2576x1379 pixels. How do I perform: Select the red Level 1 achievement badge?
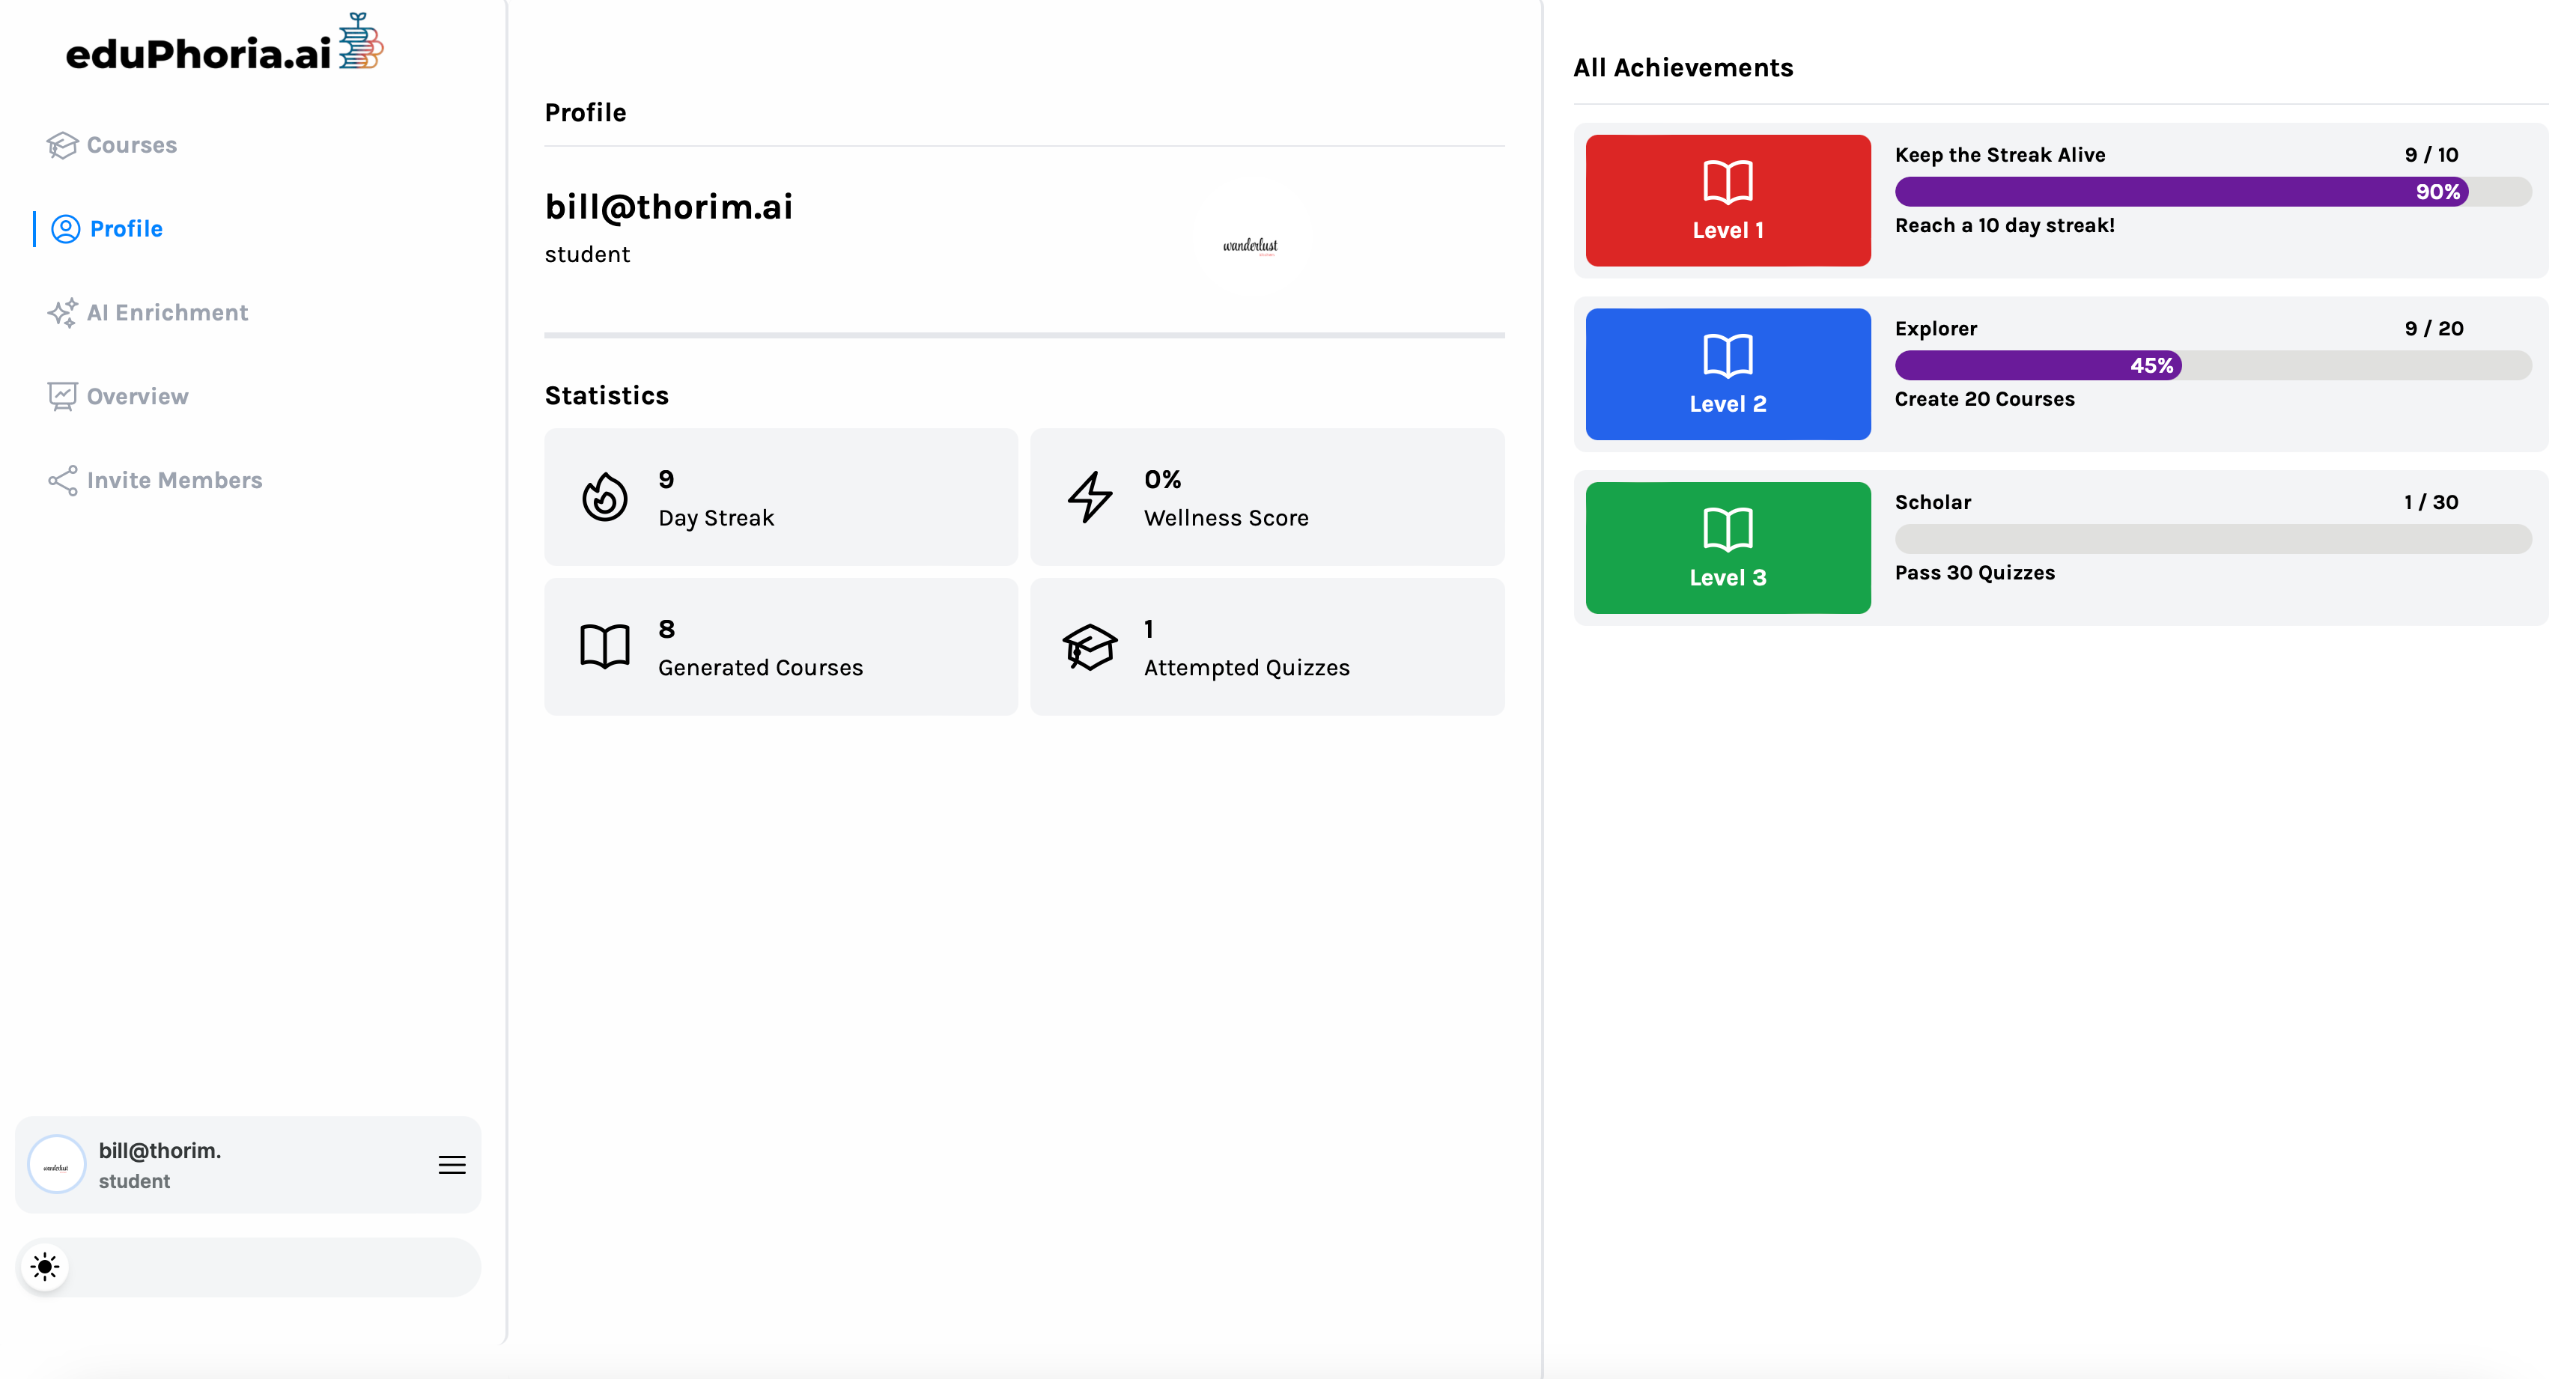pos(1727,200)
